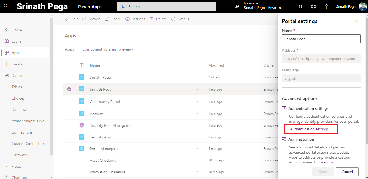
Task: Click the Delete trash icon in toolbar
Action: (152, 19)
